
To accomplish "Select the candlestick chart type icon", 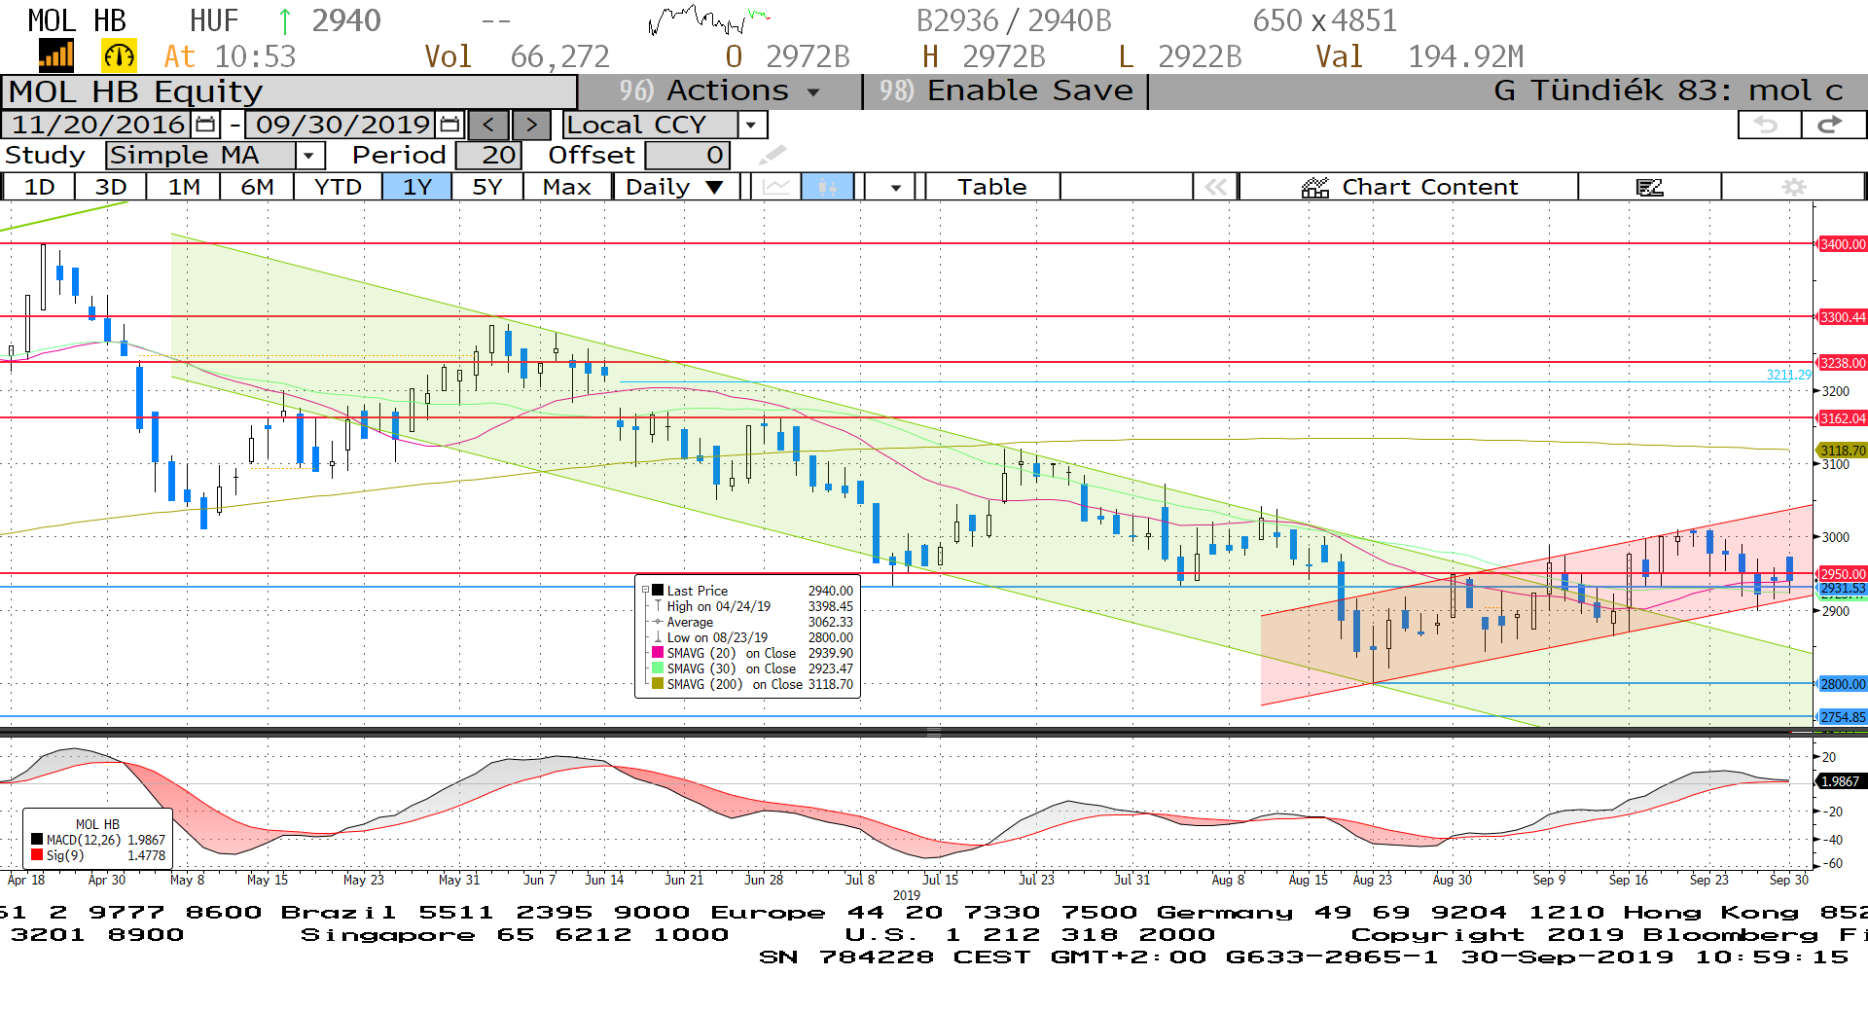I will pos(828,187).
